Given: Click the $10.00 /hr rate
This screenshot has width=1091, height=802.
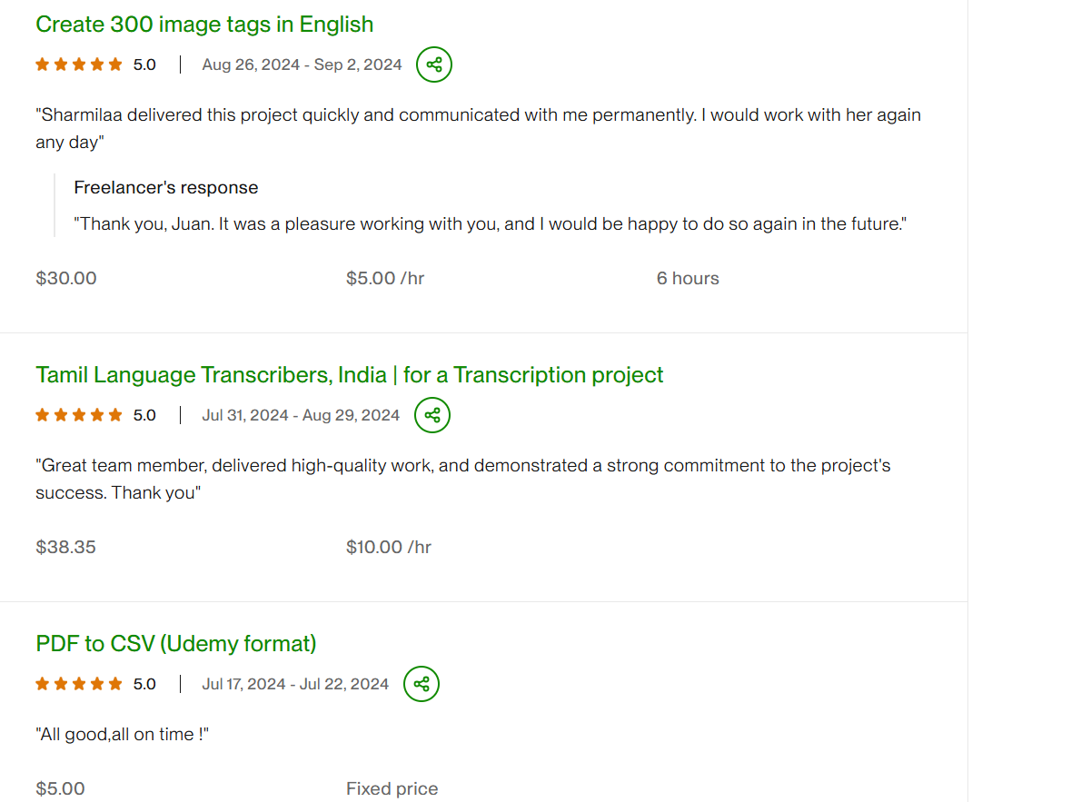Looking at the screenshot, I should point(389,547).
